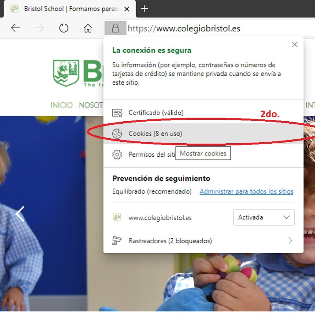Click the padlock site info icon
Image resolution: width=315 pixels, height=315 pixels.
click(x=115, y=28)
